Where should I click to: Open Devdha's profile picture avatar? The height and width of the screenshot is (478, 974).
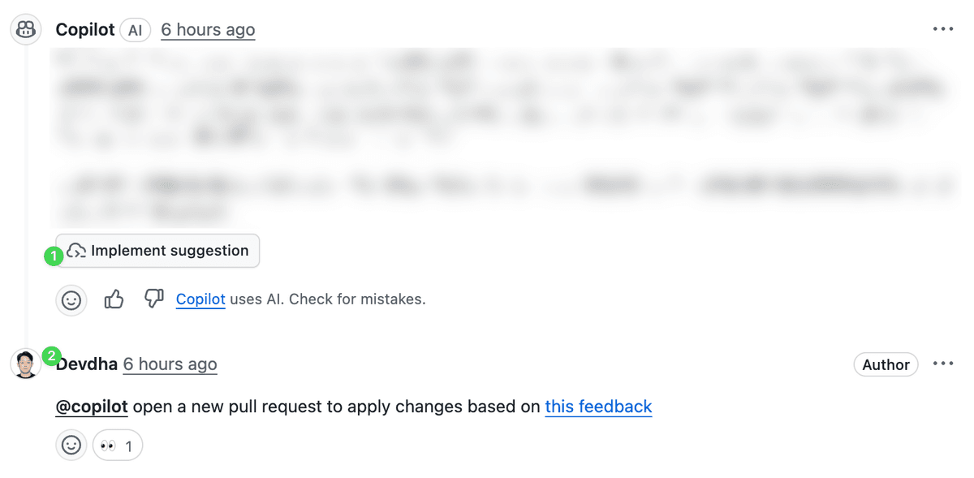click(x=25, y=364)
